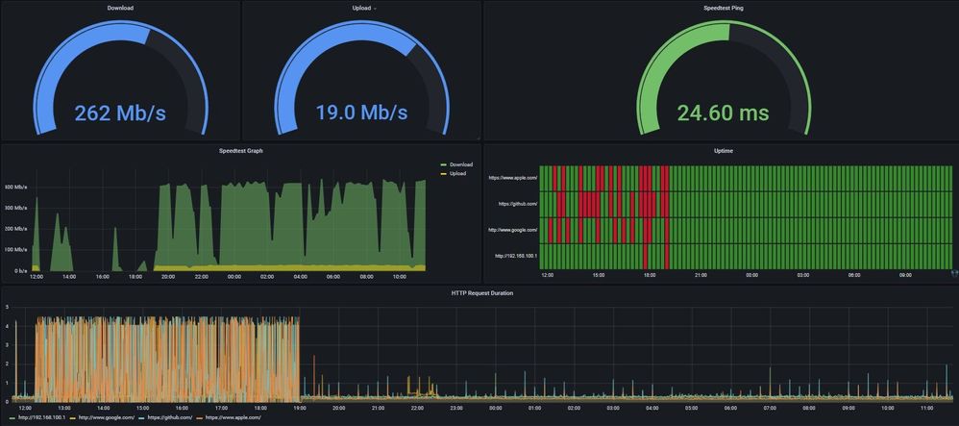Click the orange swatch beside https://www.apple.com/ legend
Screen dimensions: 959x426
[199, 417]
